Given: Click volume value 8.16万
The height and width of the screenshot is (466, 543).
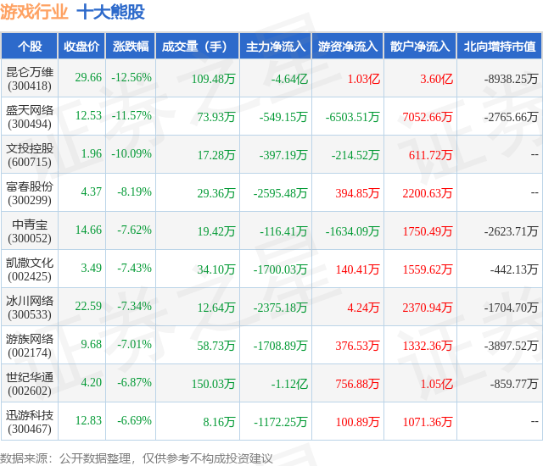Looking at the screenshot, I should pos(219,422).
